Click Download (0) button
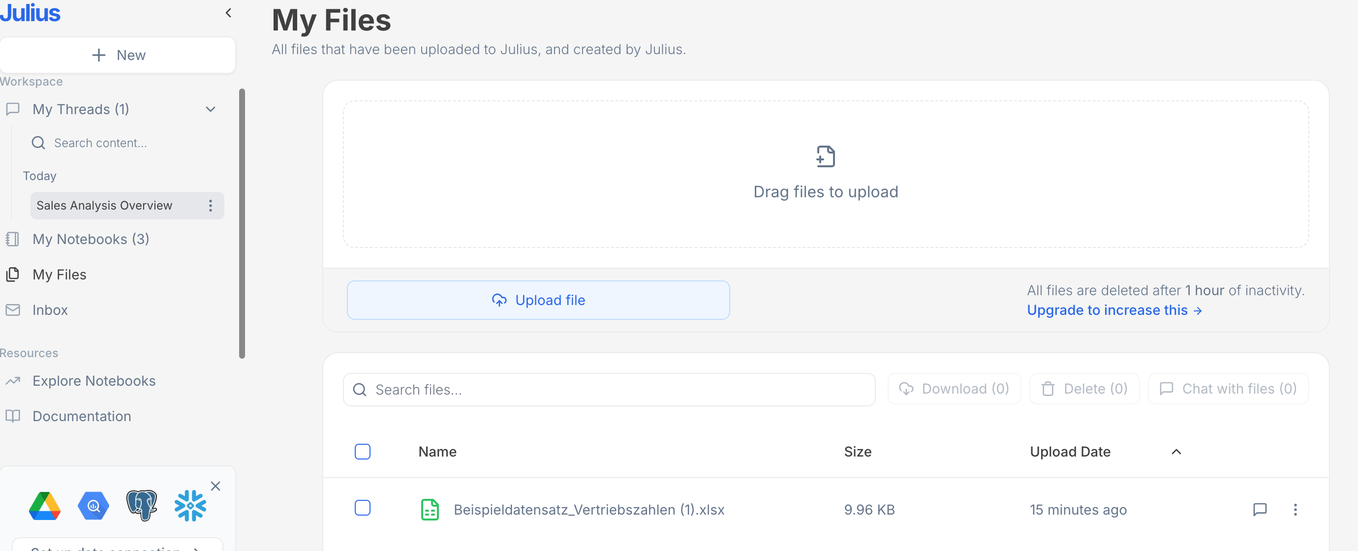Viewport: 1358px width, 551px height. 954,389
